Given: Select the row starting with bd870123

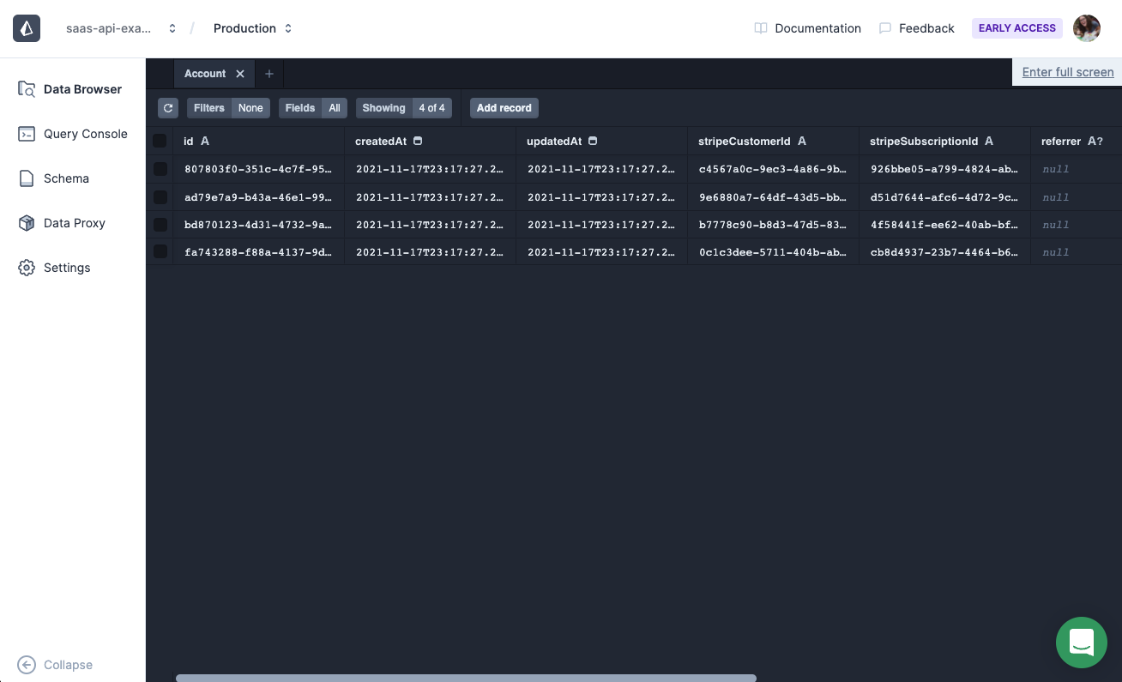Looking at the screenshot, I should point(160,225).
